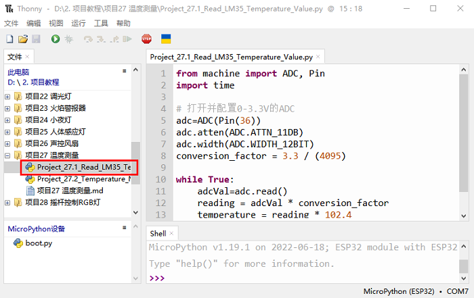Click the Step over debug icon
The width and height of the screenshot is (474, 298).
88,39
